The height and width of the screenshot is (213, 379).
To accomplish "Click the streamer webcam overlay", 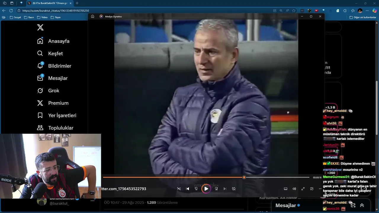I will tap(50, 166).
